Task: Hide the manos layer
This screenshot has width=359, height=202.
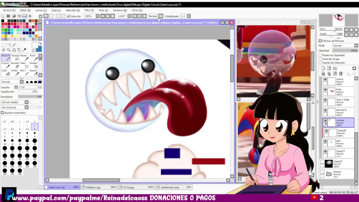Action: click(325, 80)
